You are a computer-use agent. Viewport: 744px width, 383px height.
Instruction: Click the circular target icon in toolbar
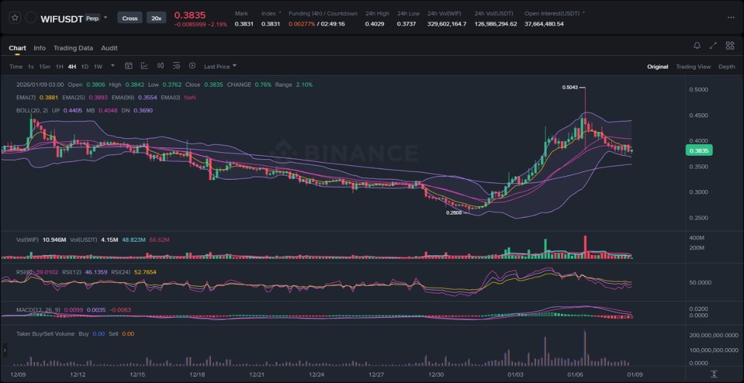point(192,66)
